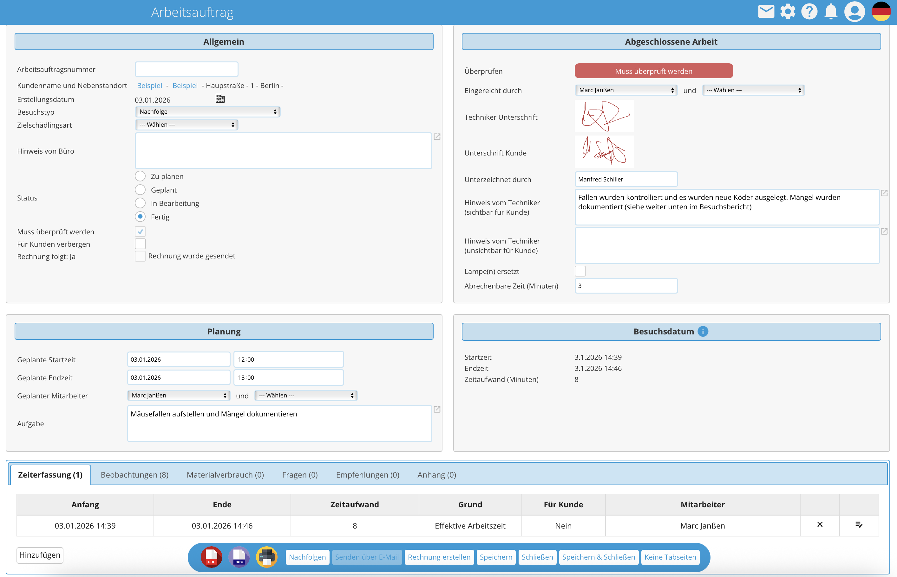Screen dimensions: 897x577
Task: Open the Besuchstyp dropdown showing Nachfolge
Action: [207, 111]
